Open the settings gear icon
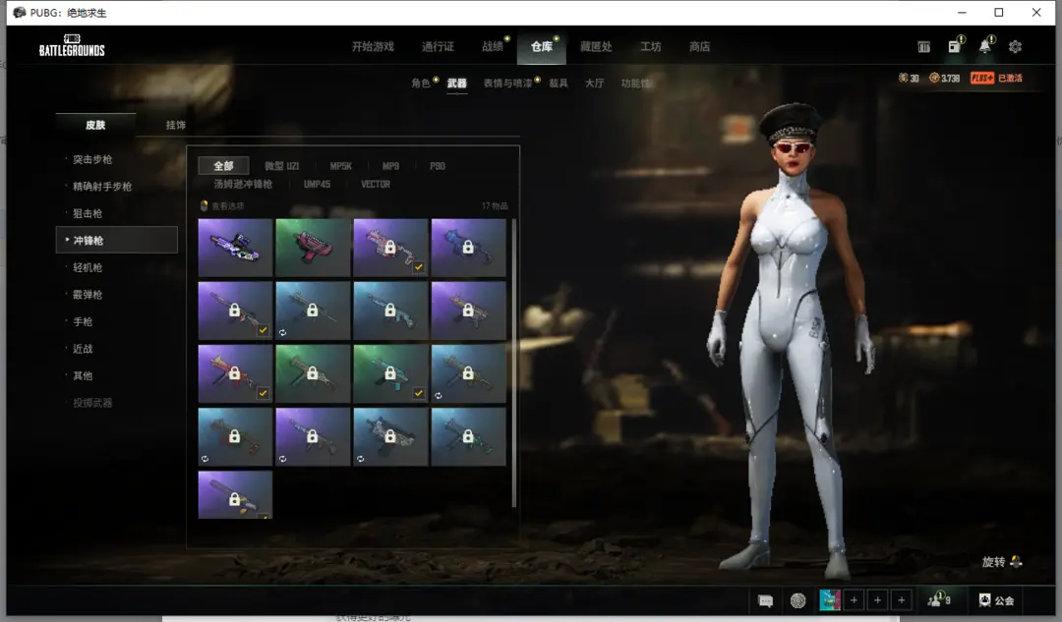This screenshot has width=1062, height=622. pos(1015,47)
